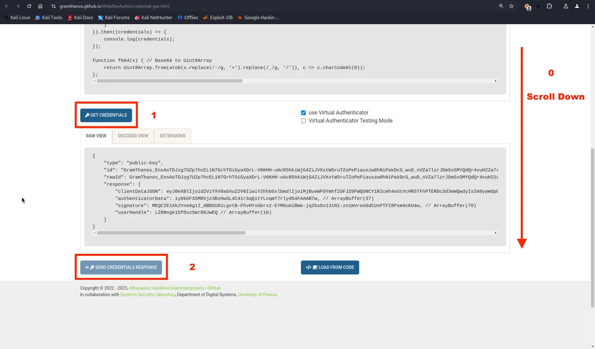Open the Chrome three-dot menu
The width and height of the screenshot is (595, 349).
pyautogui.click(x=588, y=6)
